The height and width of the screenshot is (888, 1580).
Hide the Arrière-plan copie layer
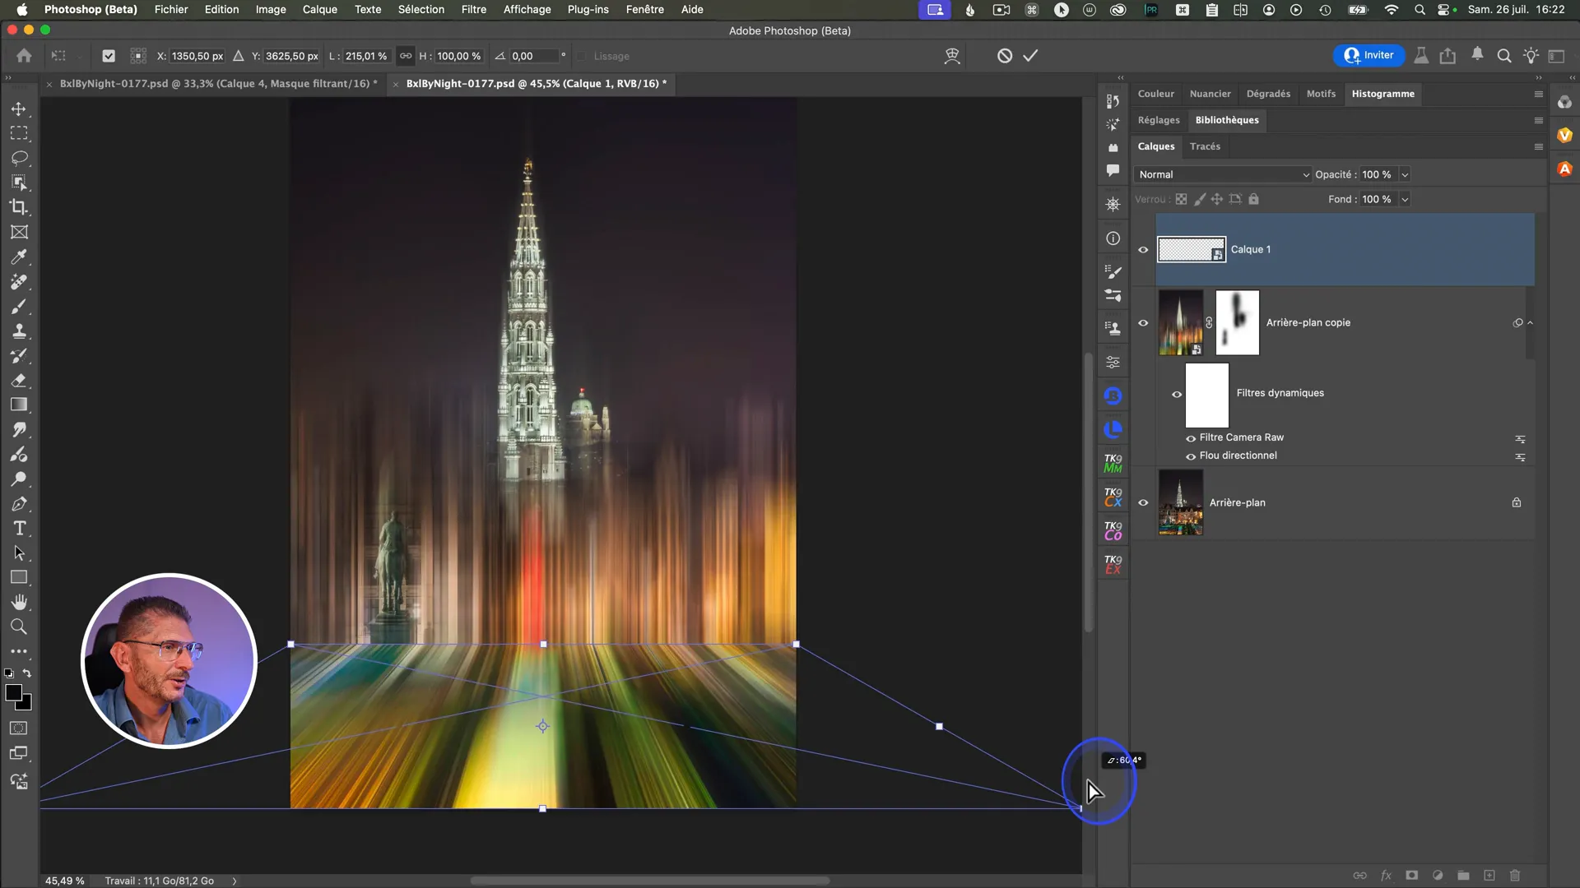tap(1143, 323)
